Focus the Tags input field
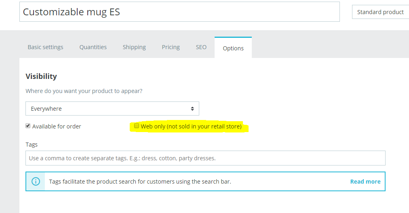Viewport: 409px width, 213px height. click(205, 158)
